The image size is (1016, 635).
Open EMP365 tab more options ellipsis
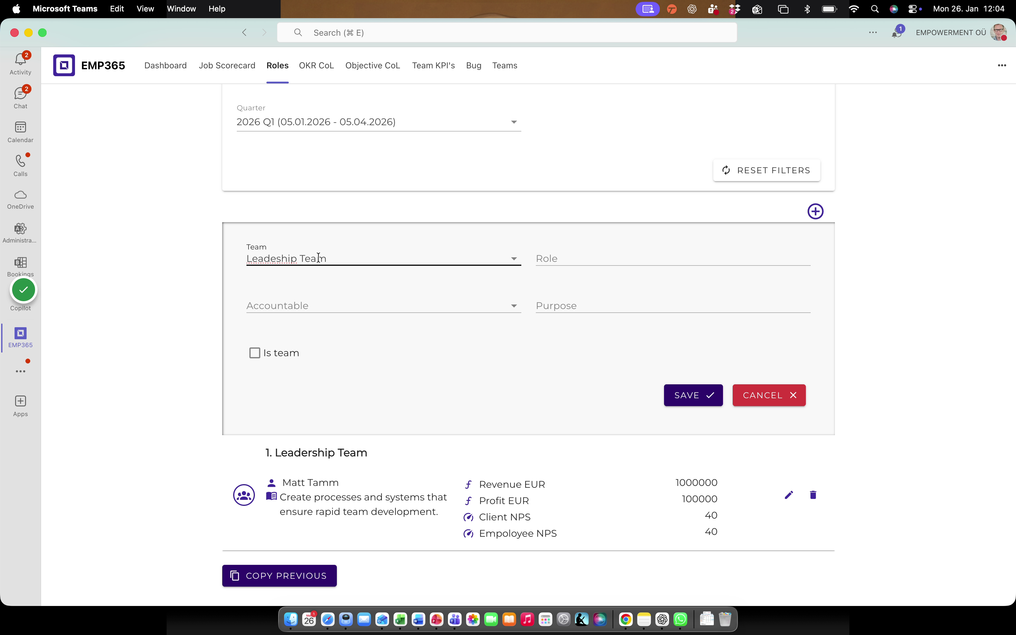[x=1002, y=65]
